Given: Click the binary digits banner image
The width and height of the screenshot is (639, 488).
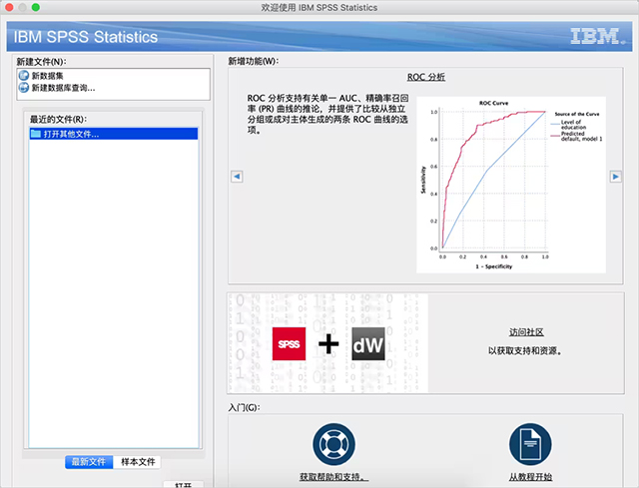Looking at the screenshot, I should pyautogui.click(x=328, y=343).
